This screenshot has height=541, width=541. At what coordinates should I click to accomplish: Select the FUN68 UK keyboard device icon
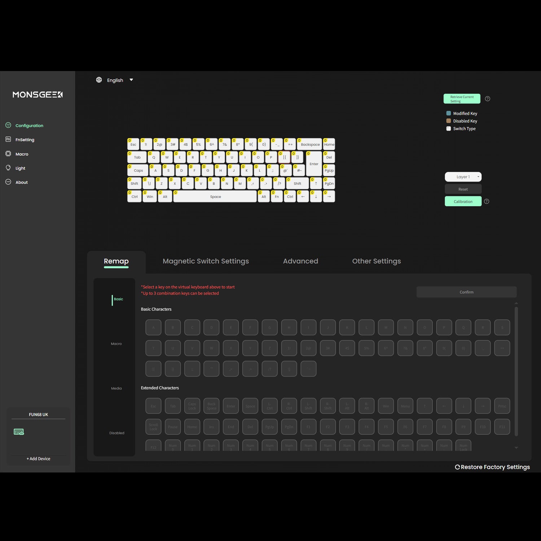point(18,431)
